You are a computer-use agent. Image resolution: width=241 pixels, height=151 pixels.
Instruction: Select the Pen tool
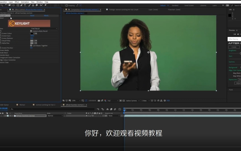[x=21, y=5]
